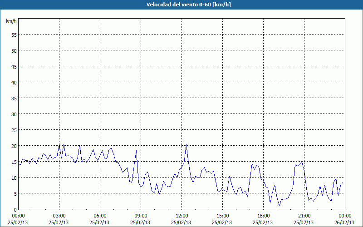The height and width of the screenshot is (227, 363).
Task: Click the 15:00 time label
Action: tap(222, 216)
